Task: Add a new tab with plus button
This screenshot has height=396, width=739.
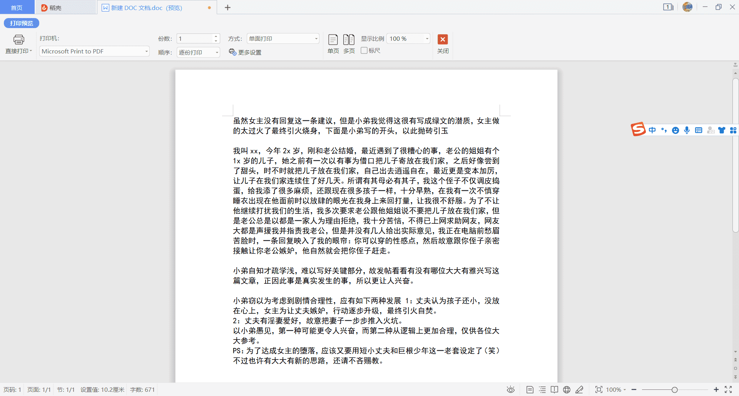Action: tap(227, 8)
